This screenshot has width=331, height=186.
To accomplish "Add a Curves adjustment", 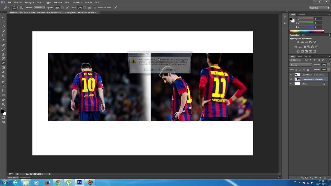I will (x=306, y=42).
